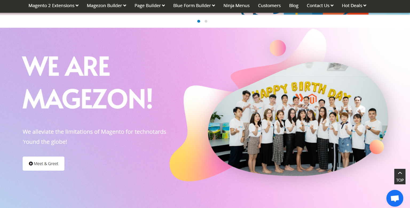Expand the Blue Form Builder dropdown
The height and width of the screenshot is (208, 410).
click(194, 5)
